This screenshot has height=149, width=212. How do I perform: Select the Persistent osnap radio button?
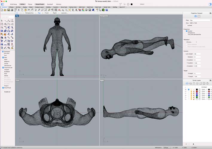(x=3, y=52)
